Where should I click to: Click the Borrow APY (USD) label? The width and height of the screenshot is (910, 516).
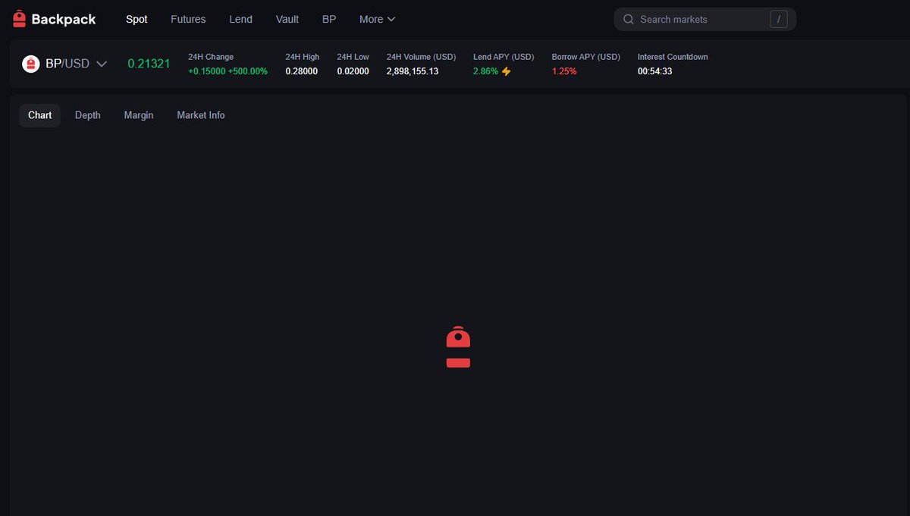coord(586,57)
